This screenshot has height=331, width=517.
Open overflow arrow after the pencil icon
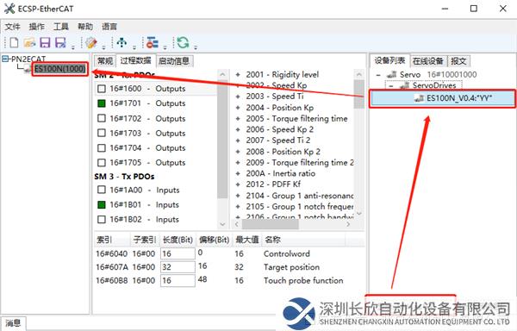pos(103,47)
